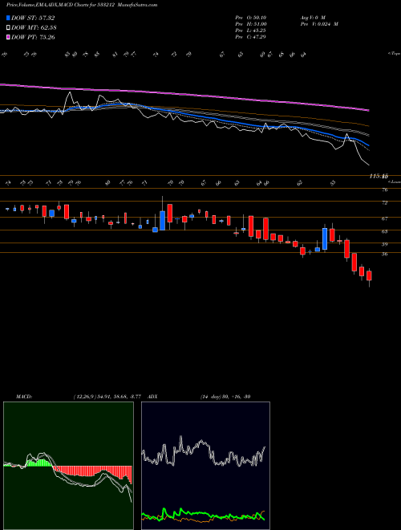Screen dimensions: 401x530
Task: Click the '<-Lows' label near the right edge
Action: click(395, 181)
